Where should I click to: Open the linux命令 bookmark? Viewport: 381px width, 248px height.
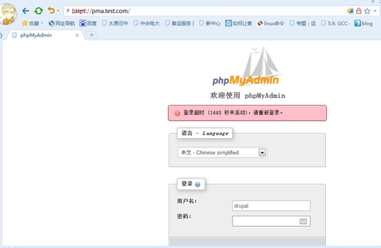tap(271, 23)
